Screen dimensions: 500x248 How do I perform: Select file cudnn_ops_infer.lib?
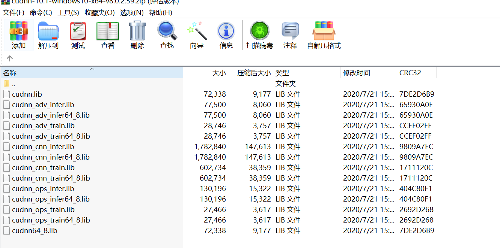click(43, 188)
